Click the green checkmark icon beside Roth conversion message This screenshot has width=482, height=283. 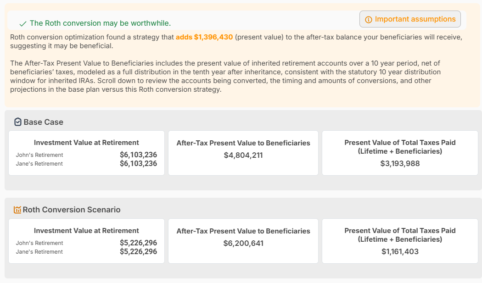22,24
